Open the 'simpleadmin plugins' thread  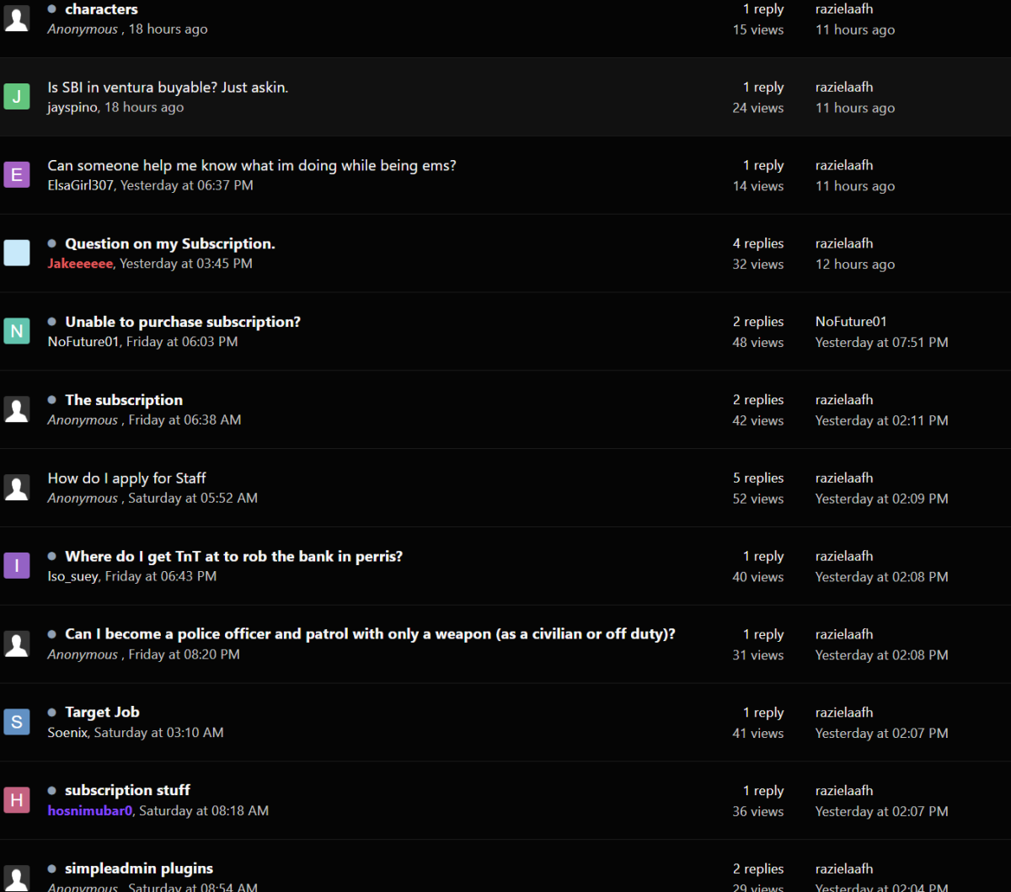(x=139, y=868)
